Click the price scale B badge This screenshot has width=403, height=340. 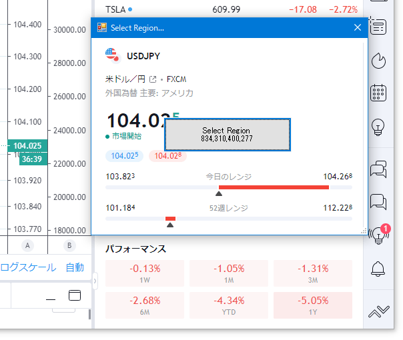69,245
